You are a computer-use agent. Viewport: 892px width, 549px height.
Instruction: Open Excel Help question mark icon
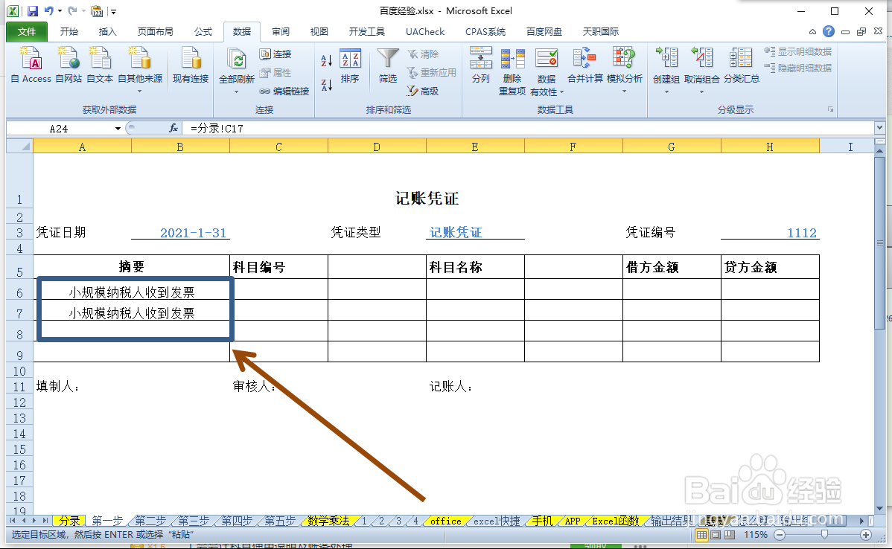tap(829, 31)
